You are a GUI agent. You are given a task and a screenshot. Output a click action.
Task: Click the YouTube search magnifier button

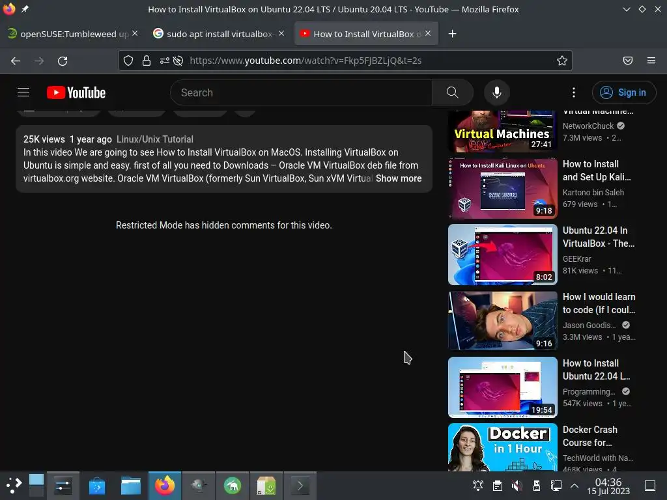tap(452, 92)
